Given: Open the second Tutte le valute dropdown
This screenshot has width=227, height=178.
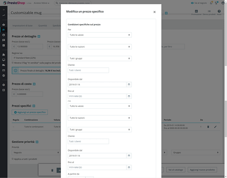Looking at the screenshot, I should [x=100, y=106].
